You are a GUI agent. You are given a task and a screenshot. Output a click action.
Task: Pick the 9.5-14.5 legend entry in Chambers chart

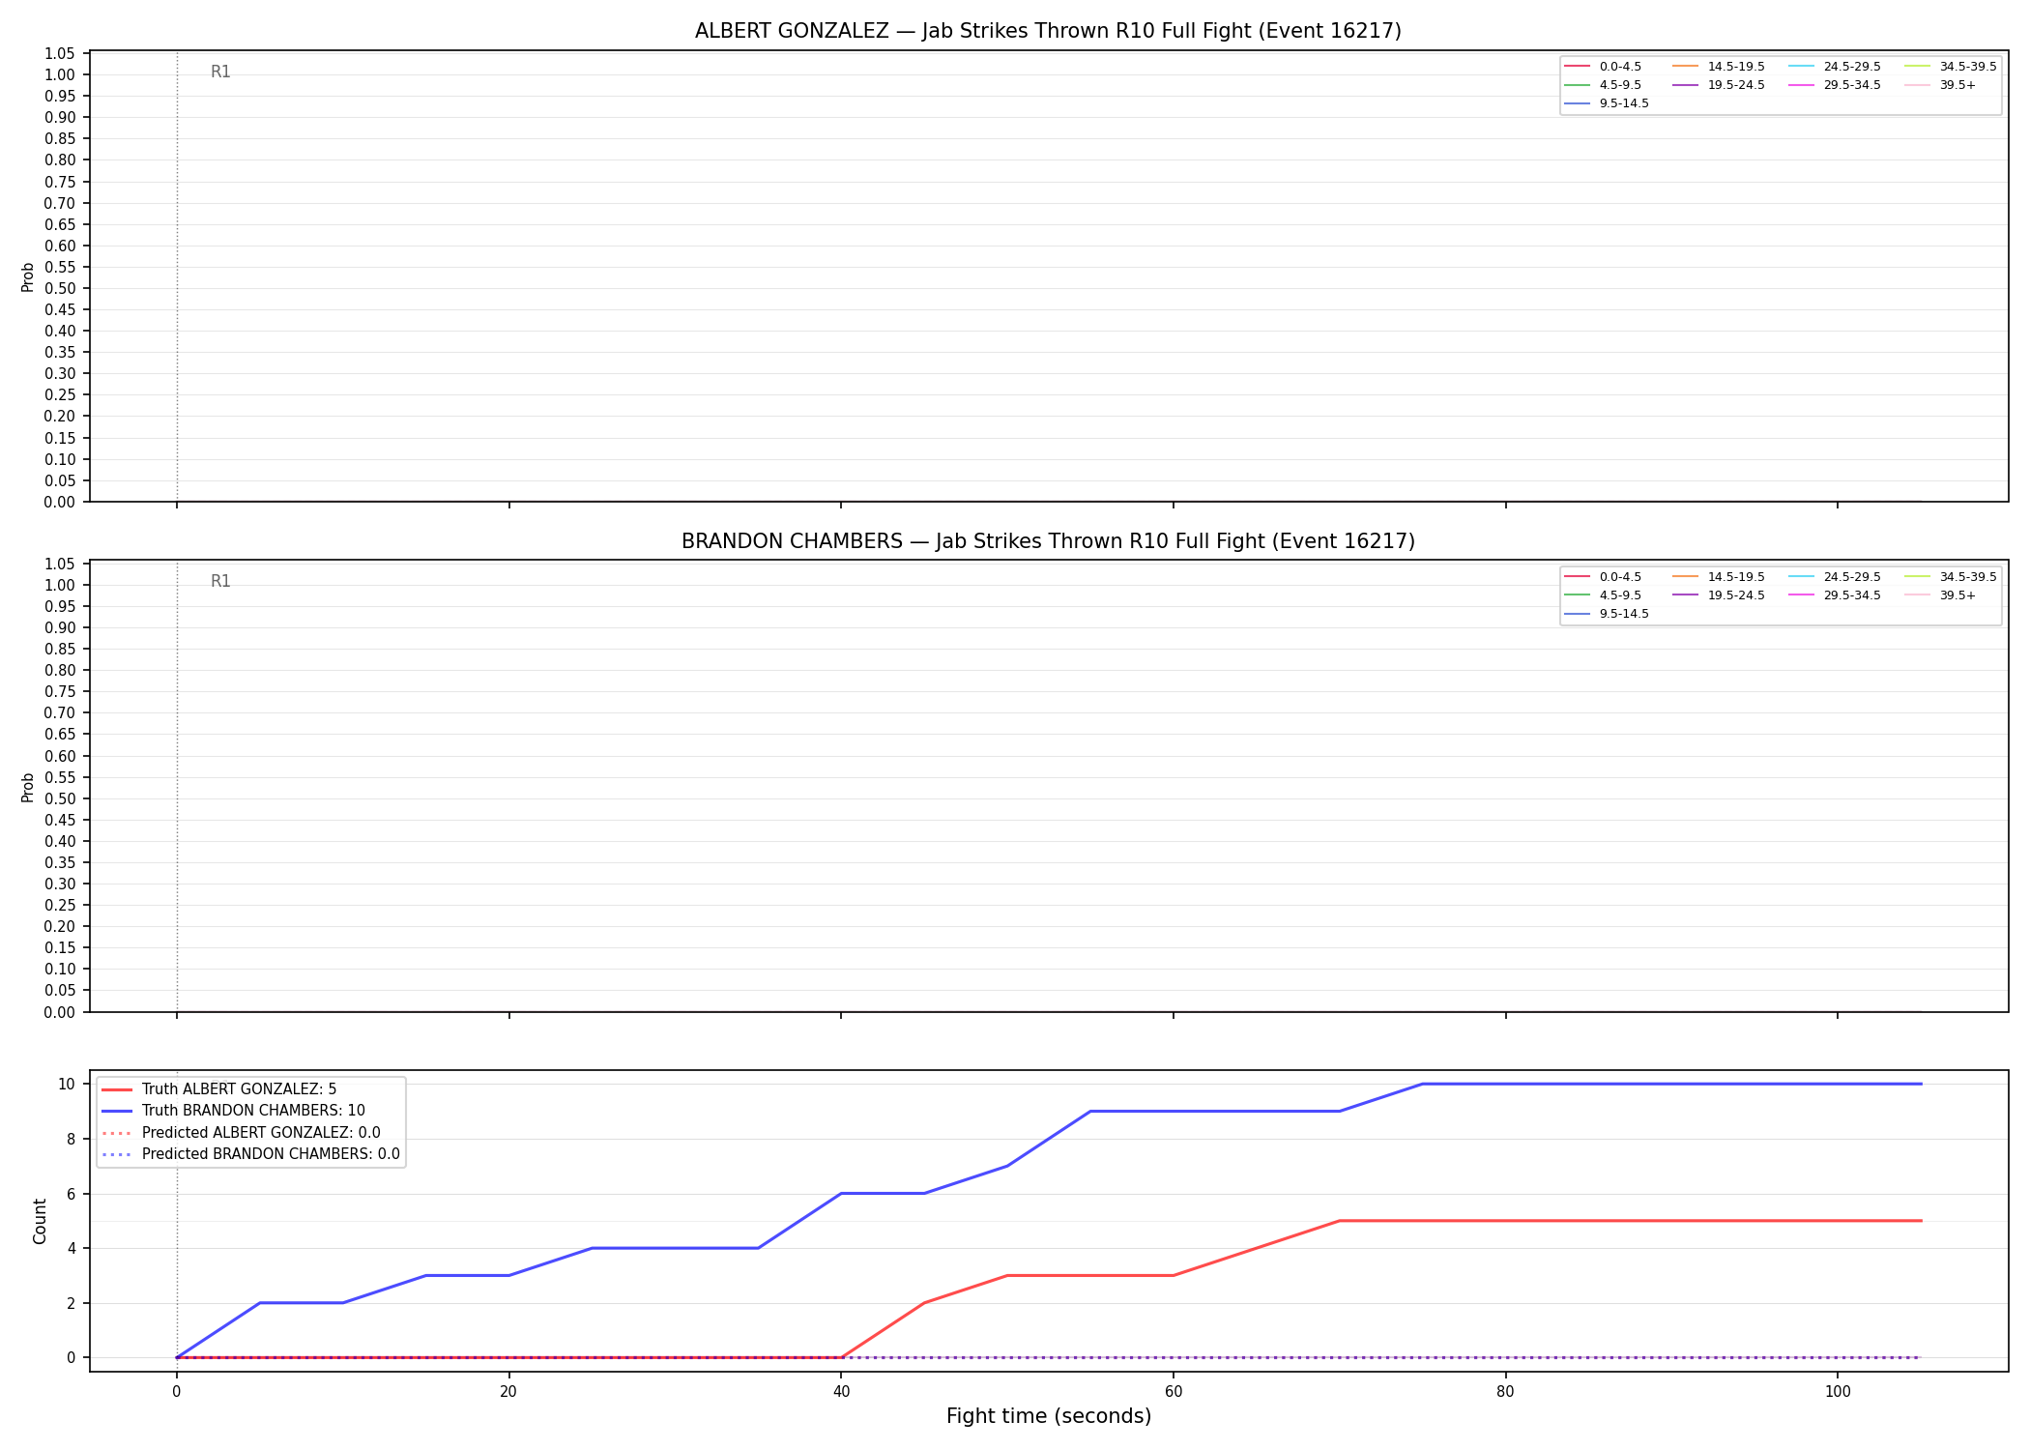point(1606,614)
